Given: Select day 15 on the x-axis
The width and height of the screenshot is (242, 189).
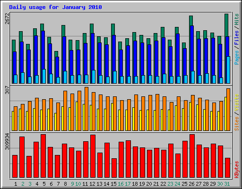Looking at the screenshot, I should (x=113, y=184).
